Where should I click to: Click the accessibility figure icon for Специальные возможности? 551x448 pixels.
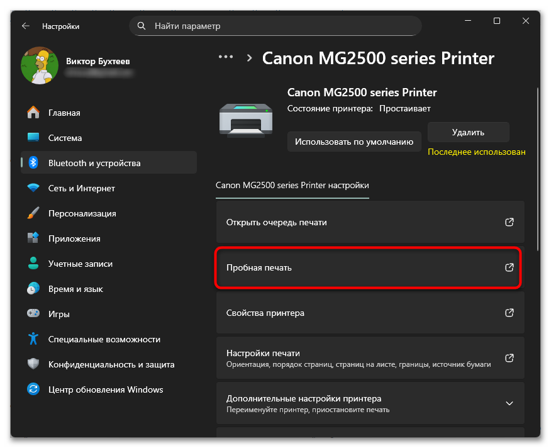point(33,339)
